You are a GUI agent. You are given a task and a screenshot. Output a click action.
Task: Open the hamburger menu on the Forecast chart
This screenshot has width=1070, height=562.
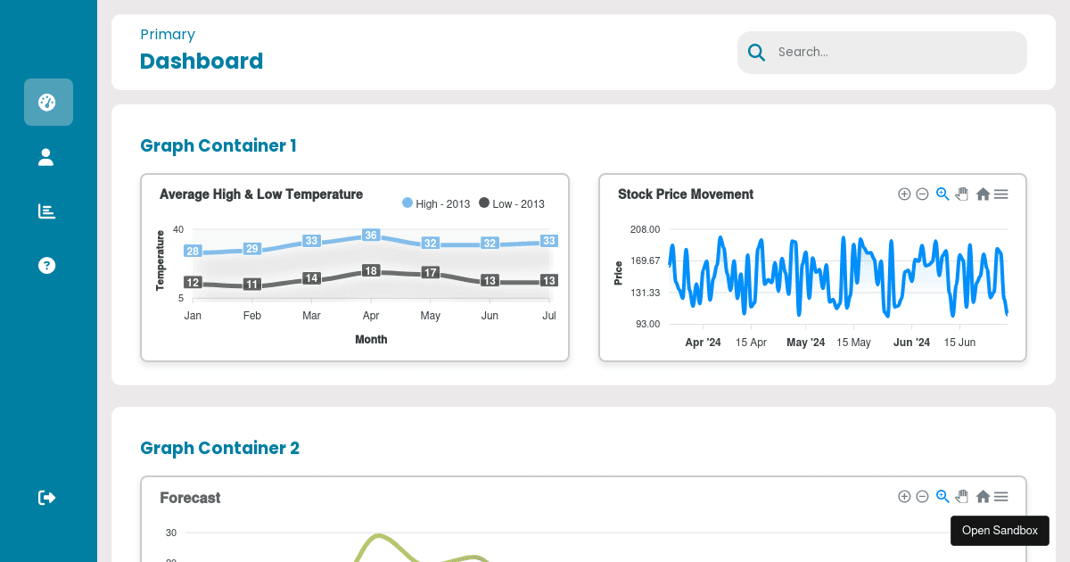point(1000,496)
